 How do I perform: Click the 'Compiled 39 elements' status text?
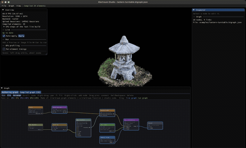pyautogui.click(x=35, y=6)
